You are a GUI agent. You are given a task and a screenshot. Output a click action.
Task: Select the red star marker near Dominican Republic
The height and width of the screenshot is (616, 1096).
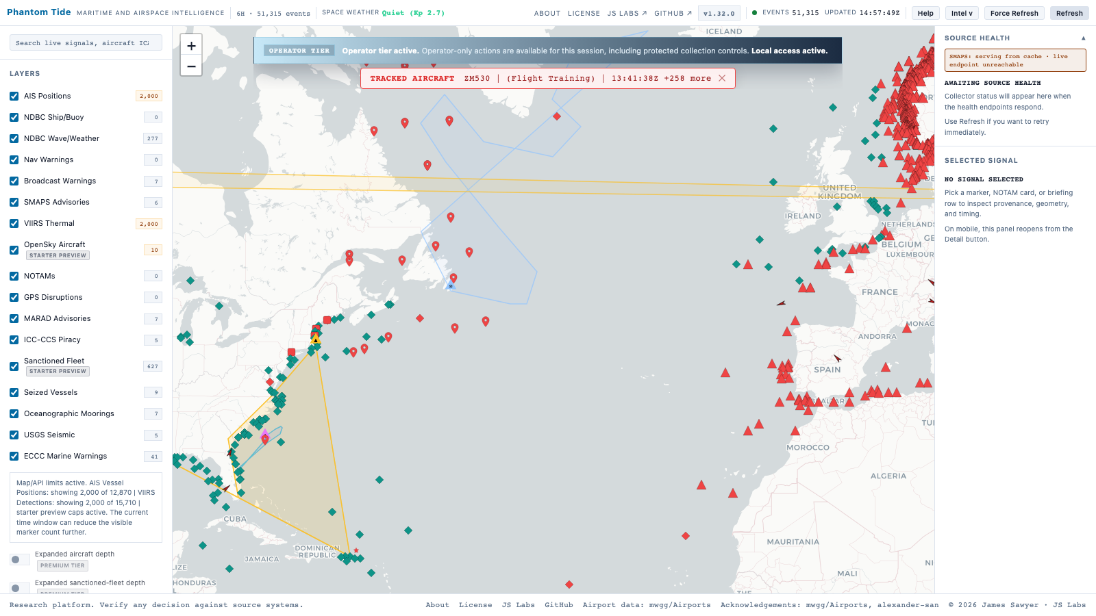click(356, 550)
